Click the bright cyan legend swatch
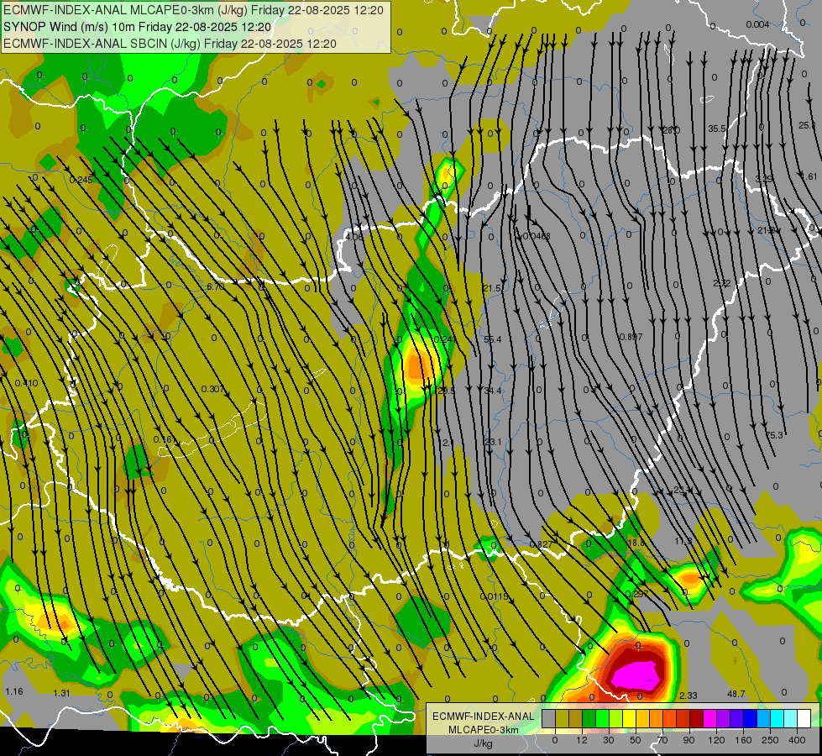 point(778,718)
